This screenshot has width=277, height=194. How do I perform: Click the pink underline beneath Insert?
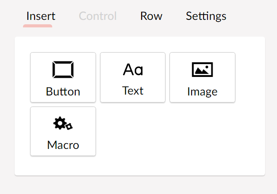[x=38, y=26]
